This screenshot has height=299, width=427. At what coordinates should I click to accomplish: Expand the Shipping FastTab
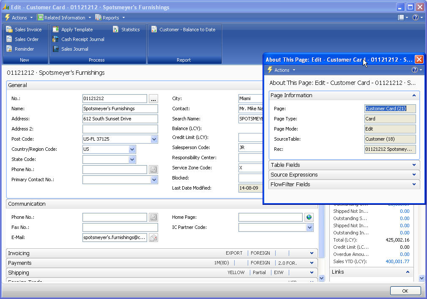click(312, 272)
